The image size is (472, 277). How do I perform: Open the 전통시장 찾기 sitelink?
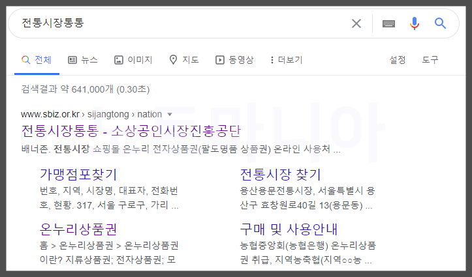[281, 174]
